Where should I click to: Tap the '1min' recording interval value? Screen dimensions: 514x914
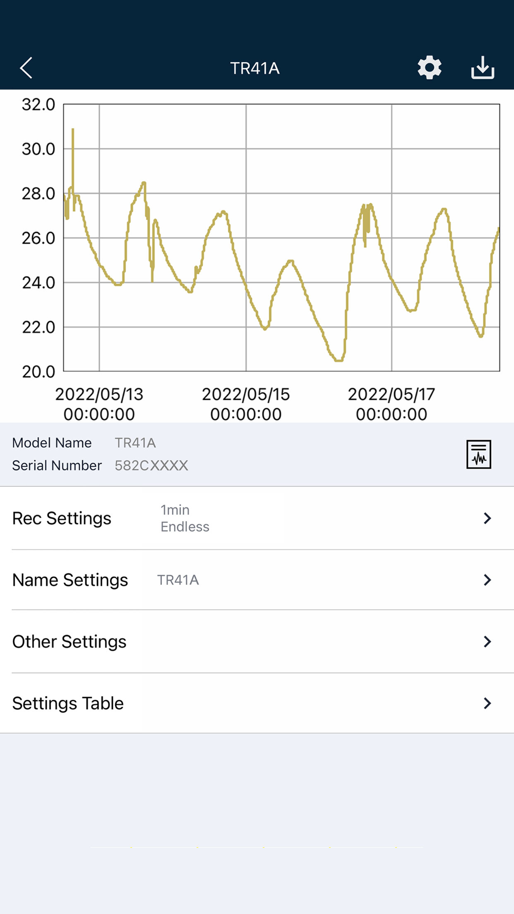coord(175,510)
